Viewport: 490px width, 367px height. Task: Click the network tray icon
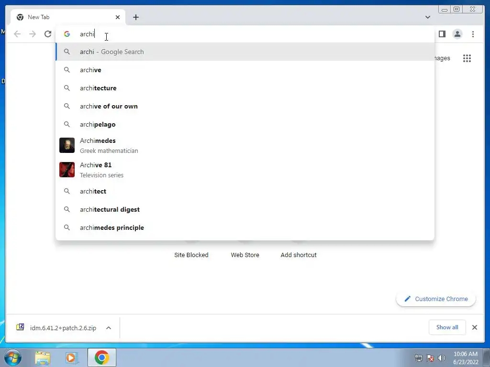point(418,358)
